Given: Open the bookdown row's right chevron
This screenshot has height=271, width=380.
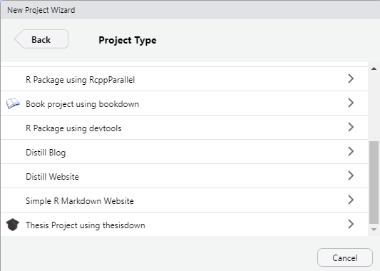Looking at the screenshot, I should 351,103.
